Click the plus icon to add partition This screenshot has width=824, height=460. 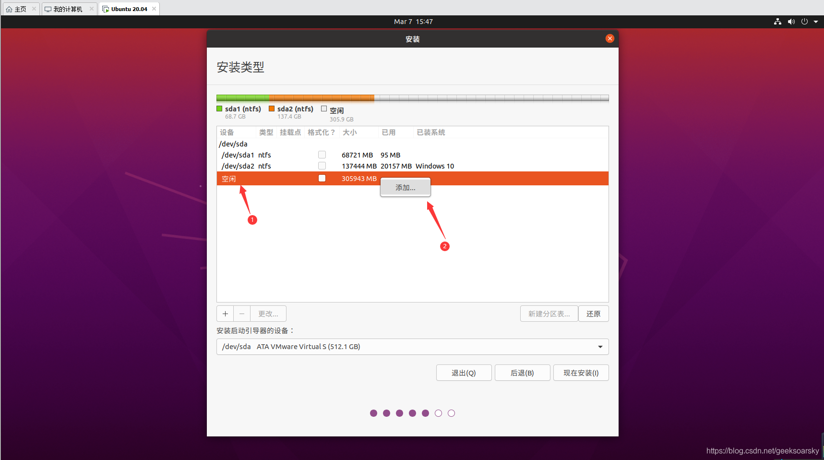click(225, 314)
